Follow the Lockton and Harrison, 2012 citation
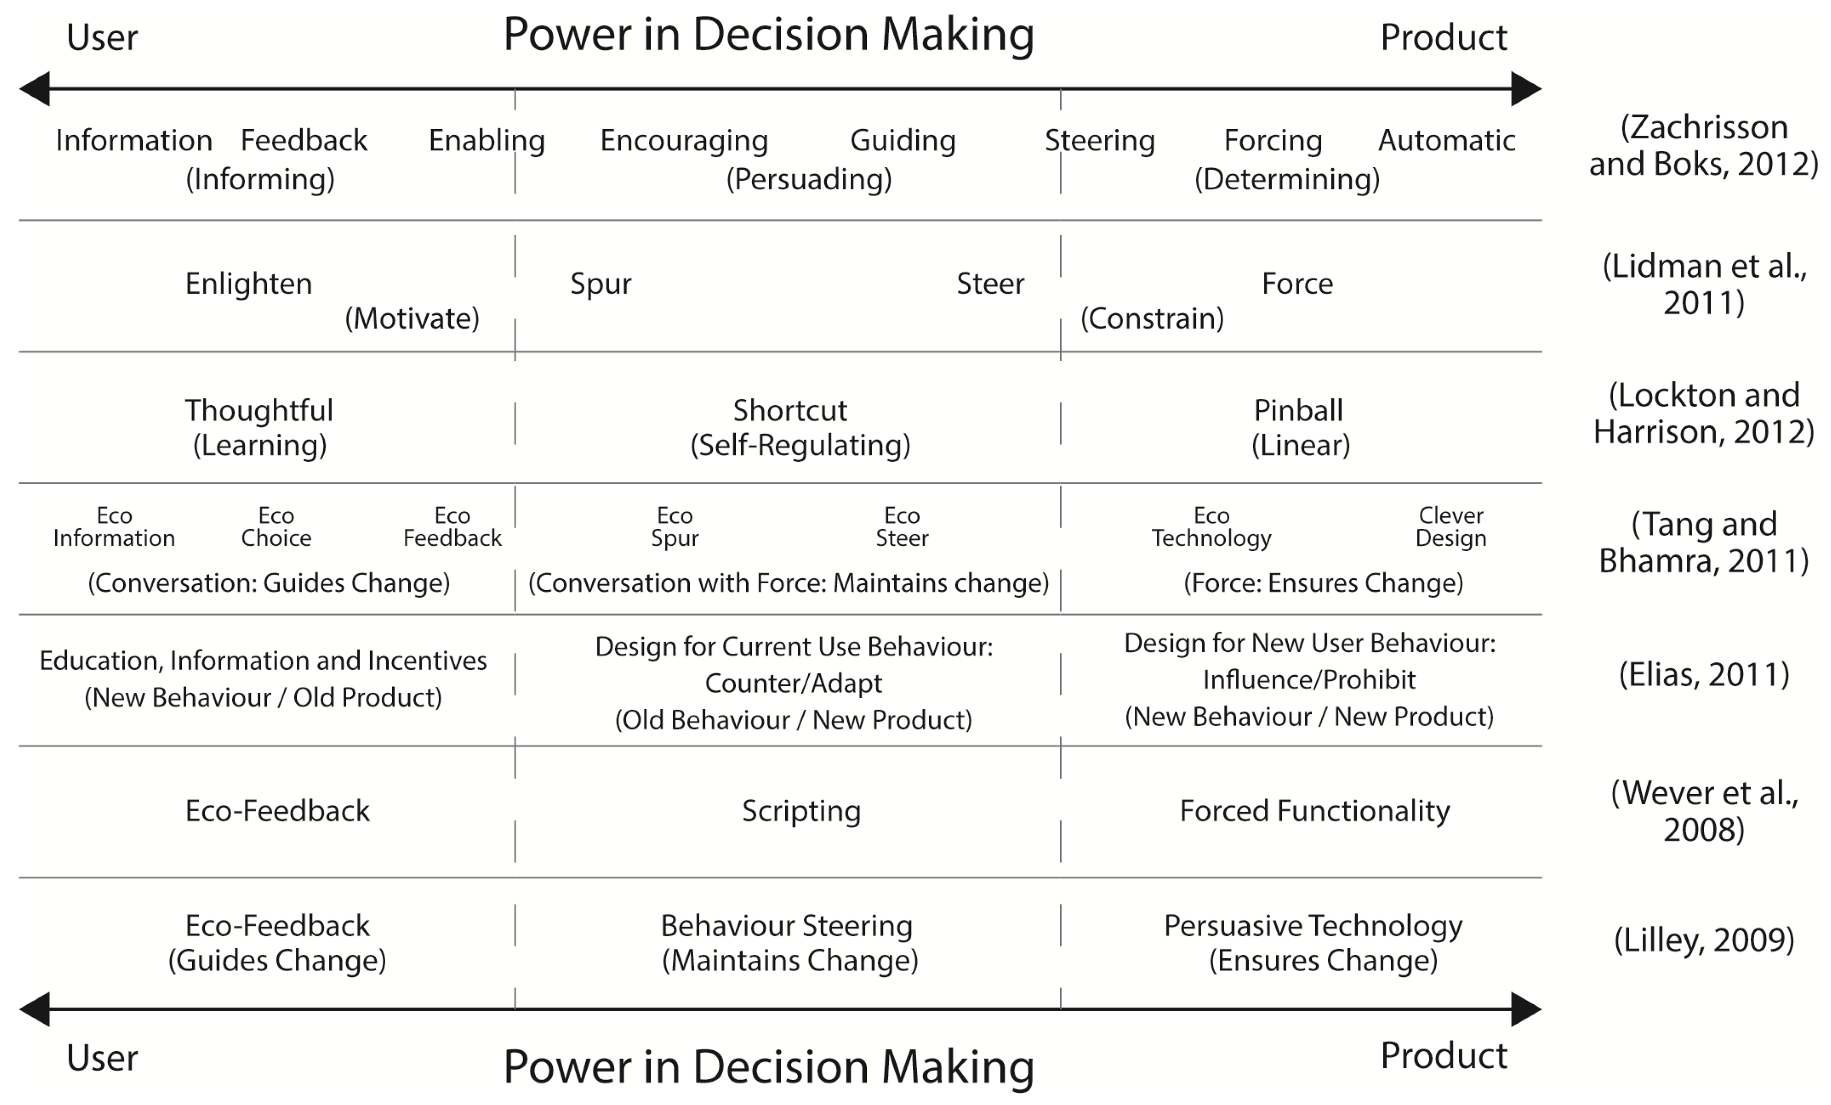 (x=1703, y=413)
